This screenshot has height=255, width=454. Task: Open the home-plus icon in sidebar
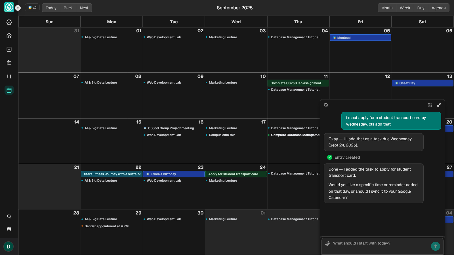pos(9,36)
